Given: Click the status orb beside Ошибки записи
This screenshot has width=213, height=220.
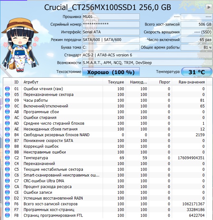Looking at the screenshot, I should pos(7,192).
